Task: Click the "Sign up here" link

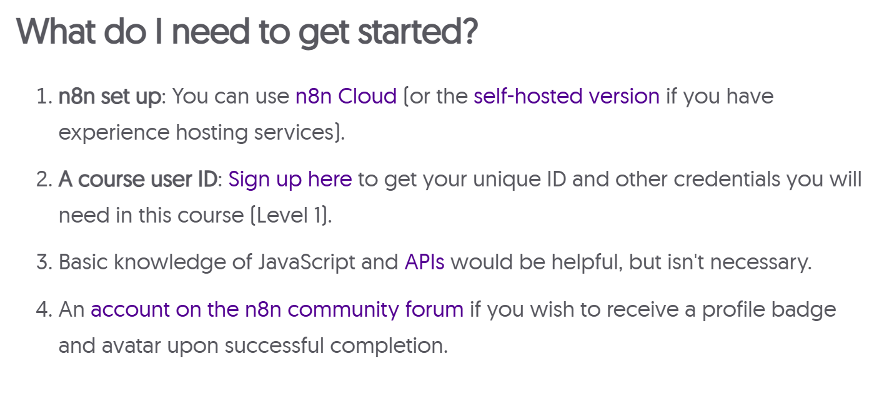Action: (x=290, y=180)
